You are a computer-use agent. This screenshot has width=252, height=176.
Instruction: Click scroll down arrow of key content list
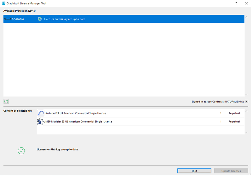246,132
